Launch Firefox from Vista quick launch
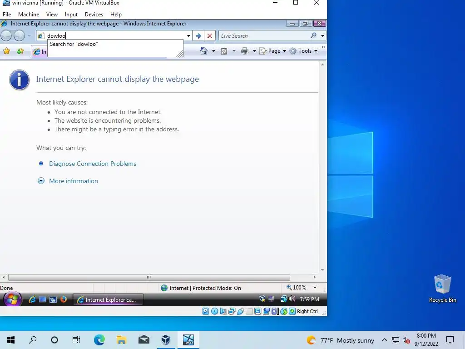Screen dimensions: 465x349 [64, 299]
